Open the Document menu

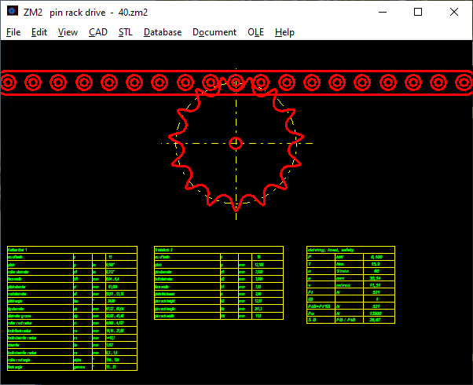(x=214, y=32)
